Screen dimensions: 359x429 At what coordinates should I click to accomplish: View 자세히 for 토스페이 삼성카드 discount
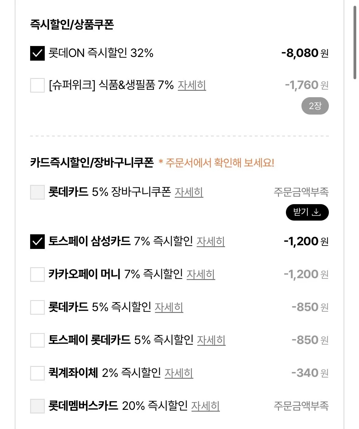tap(211, 242)
